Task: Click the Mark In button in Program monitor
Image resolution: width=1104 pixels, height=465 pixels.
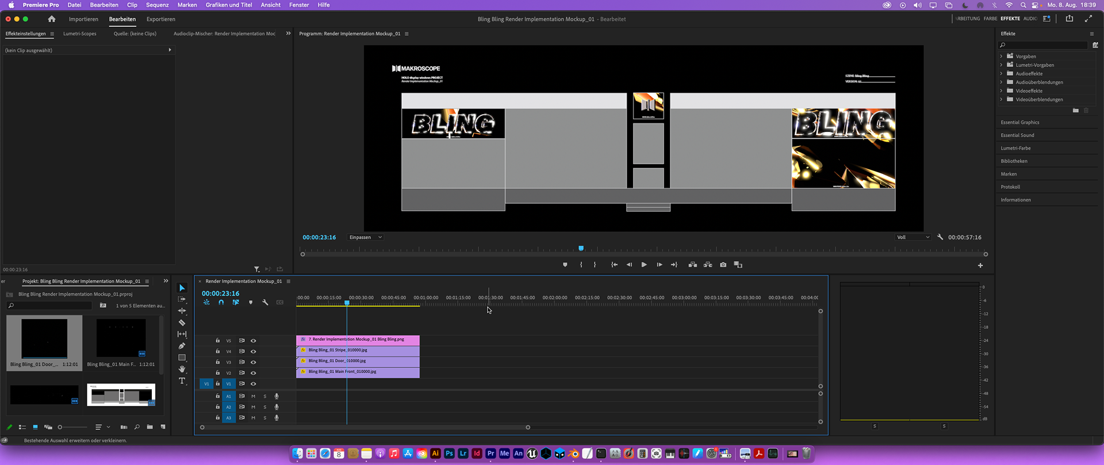Action: coord(581,265)
